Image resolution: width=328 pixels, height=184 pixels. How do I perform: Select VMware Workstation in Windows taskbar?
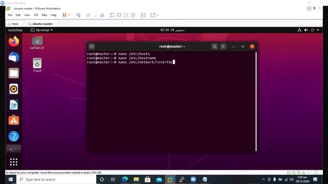[x=170, y=179]
